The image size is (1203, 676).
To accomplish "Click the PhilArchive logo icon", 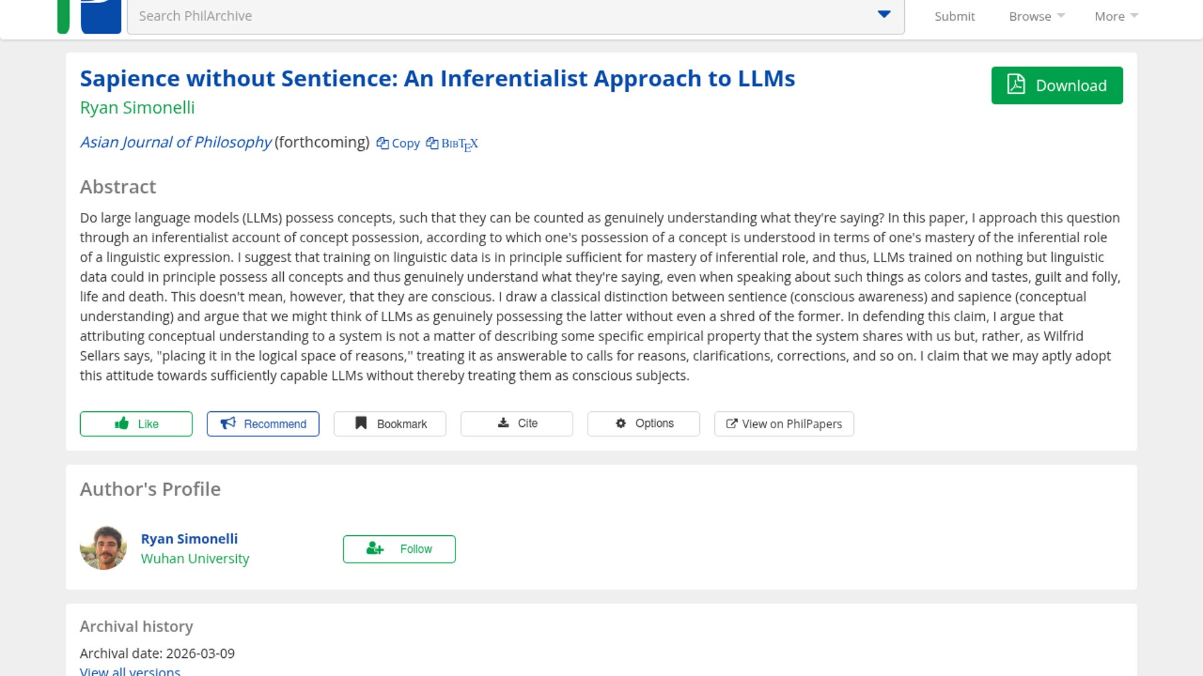I will 100,16.
